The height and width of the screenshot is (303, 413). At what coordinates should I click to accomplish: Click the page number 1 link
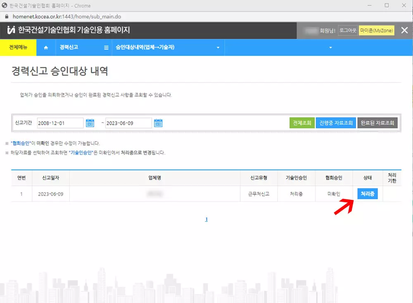coord(206,219)
